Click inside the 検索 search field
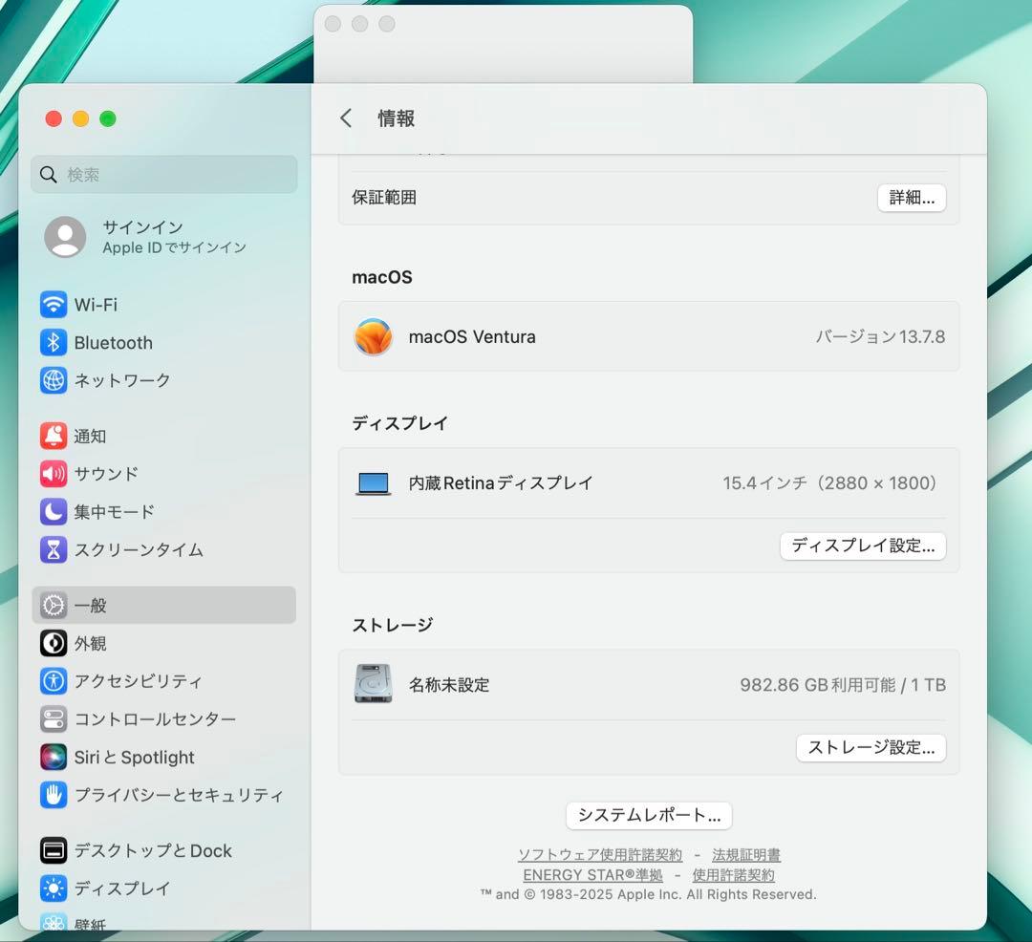 pyautogui.click(x=162, y=175)
